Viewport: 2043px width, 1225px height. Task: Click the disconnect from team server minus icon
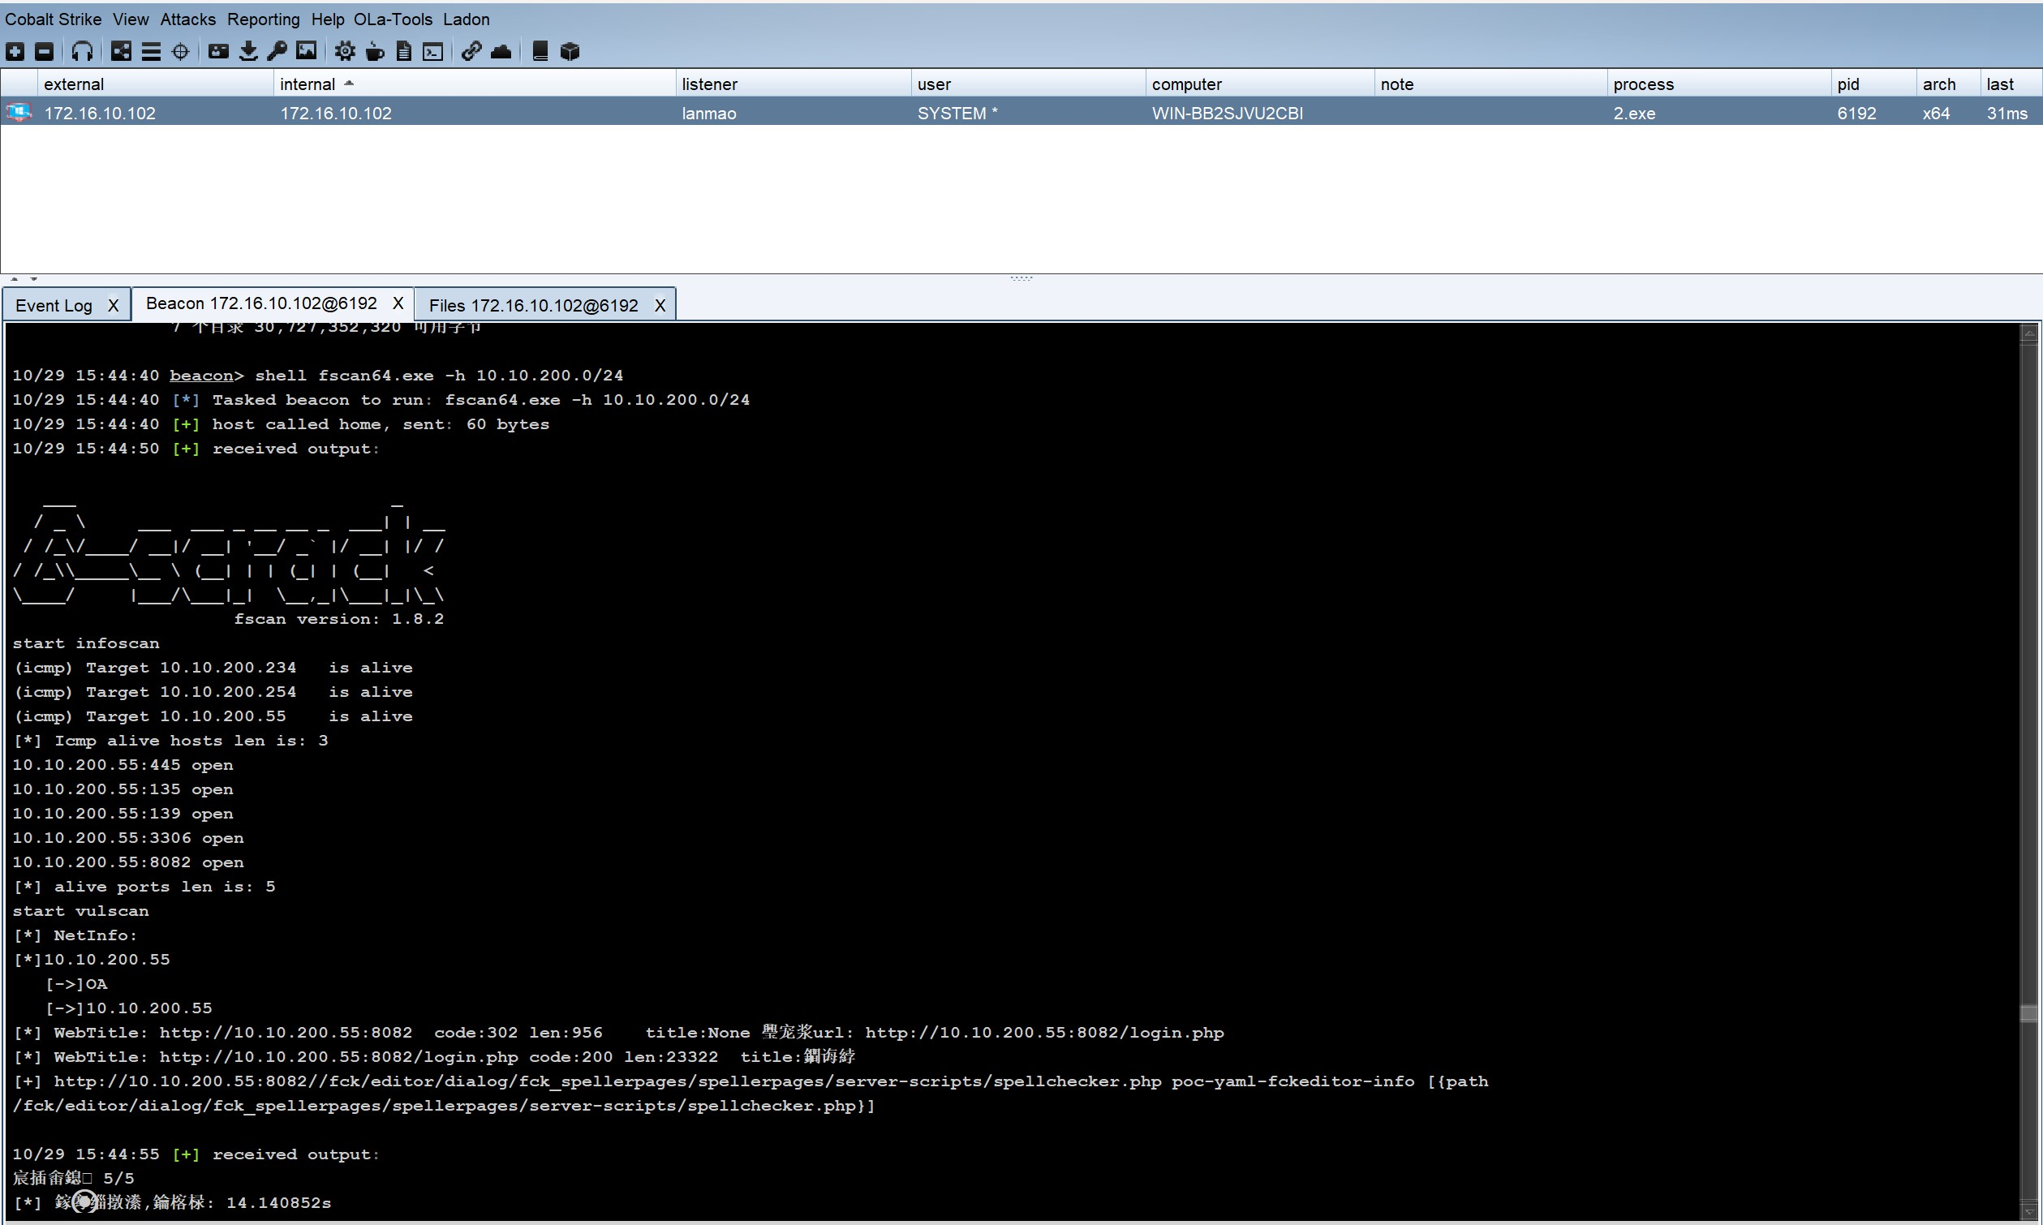45,52
